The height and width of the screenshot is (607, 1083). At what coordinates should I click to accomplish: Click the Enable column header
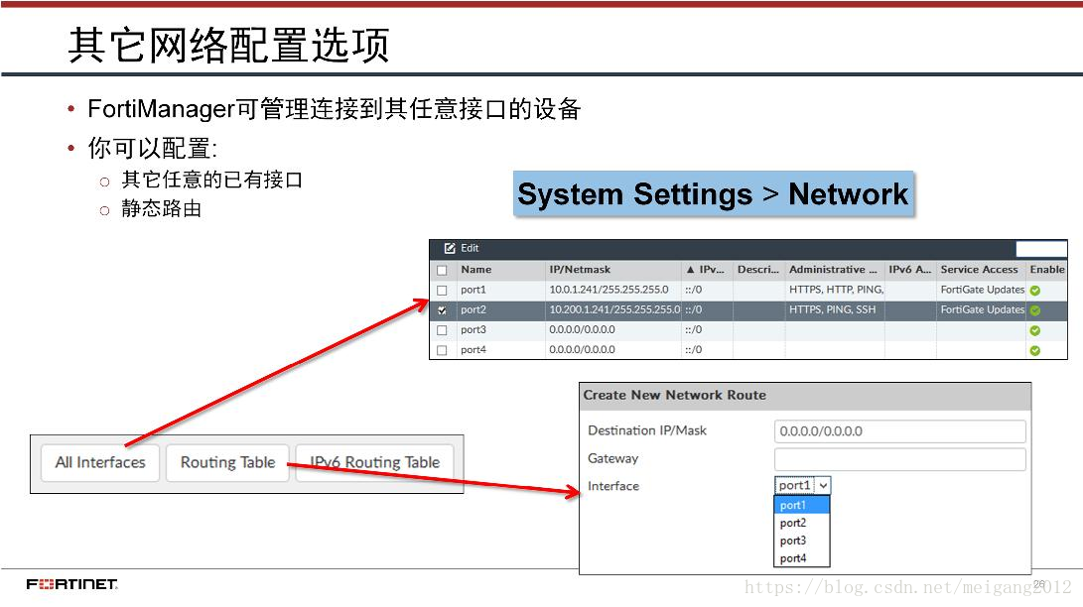click(1047, 270)
